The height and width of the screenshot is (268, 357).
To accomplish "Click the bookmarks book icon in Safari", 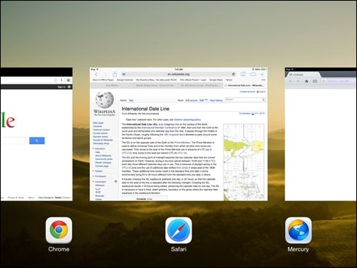I will click(243, 74).
